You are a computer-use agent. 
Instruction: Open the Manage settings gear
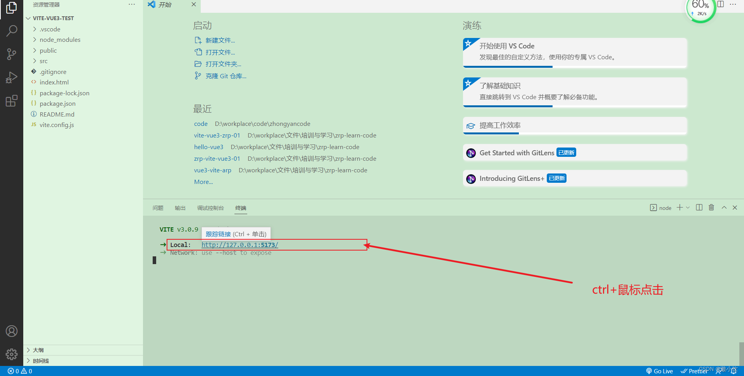tap(12, 354)
